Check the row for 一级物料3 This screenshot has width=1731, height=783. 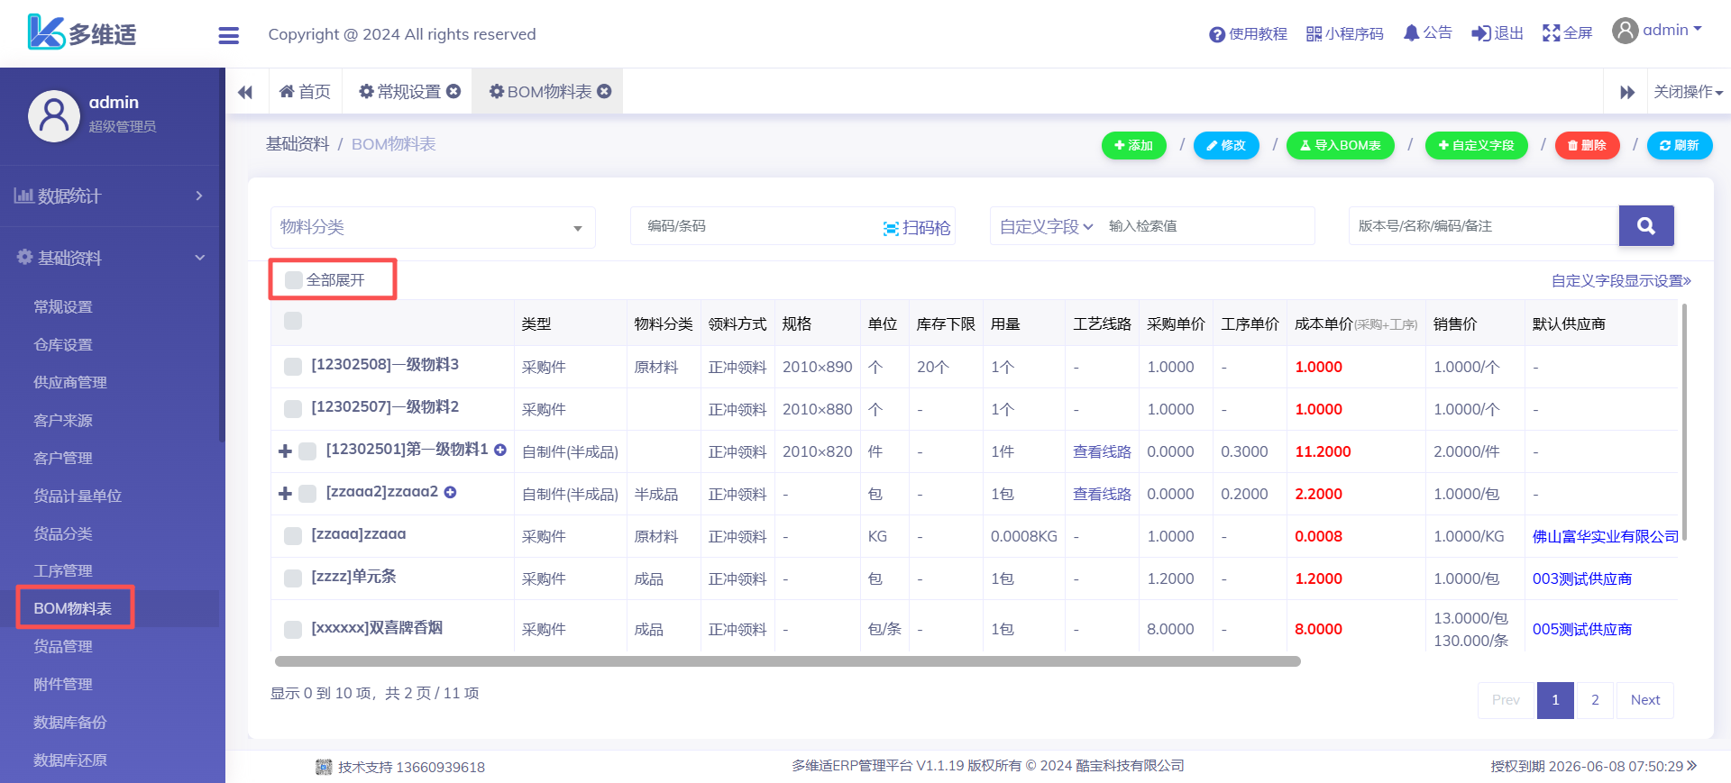pos(293,367)
